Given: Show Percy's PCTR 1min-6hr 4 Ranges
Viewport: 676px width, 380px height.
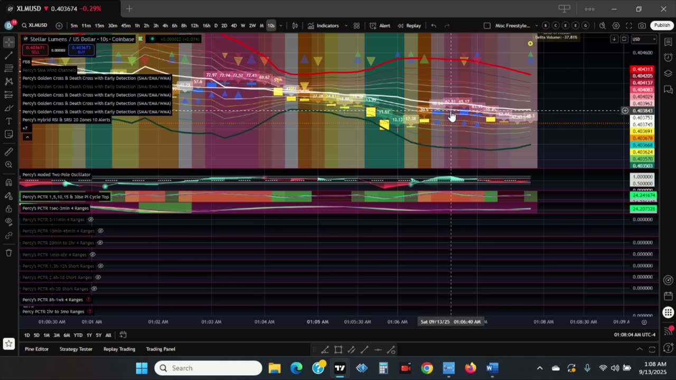Looking at the screenshot, I should (92, 254).
